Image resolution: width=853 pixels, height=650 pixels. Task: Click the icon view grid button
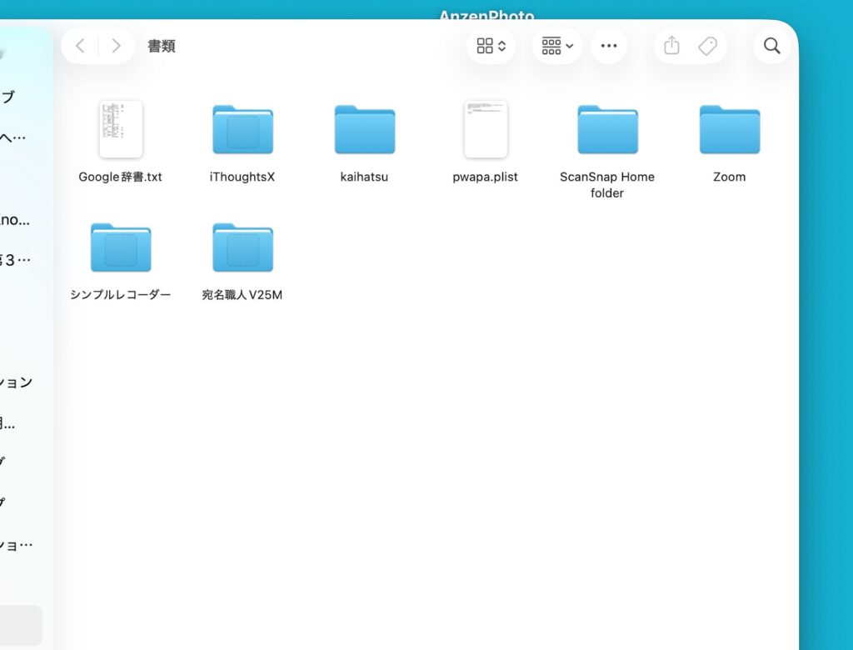(x=486, y=46)
